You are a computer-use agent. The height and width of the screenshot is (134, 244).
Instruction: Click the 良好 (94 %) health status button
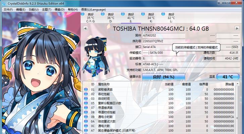[163, 77]
